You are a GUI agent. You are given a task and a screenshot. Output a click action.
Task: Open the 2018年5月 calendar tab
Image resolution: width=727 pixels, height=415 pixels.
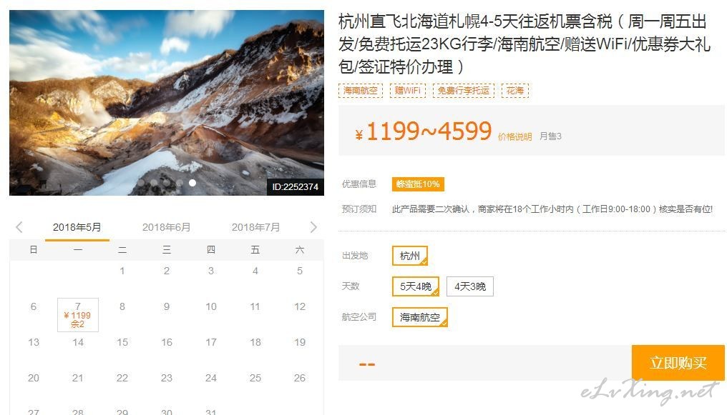pyautogui.click(x=77, y=227)
